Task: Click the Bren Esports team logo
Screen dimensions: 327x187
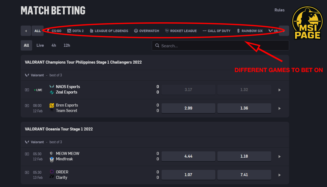Action: [x=52, y=105]
